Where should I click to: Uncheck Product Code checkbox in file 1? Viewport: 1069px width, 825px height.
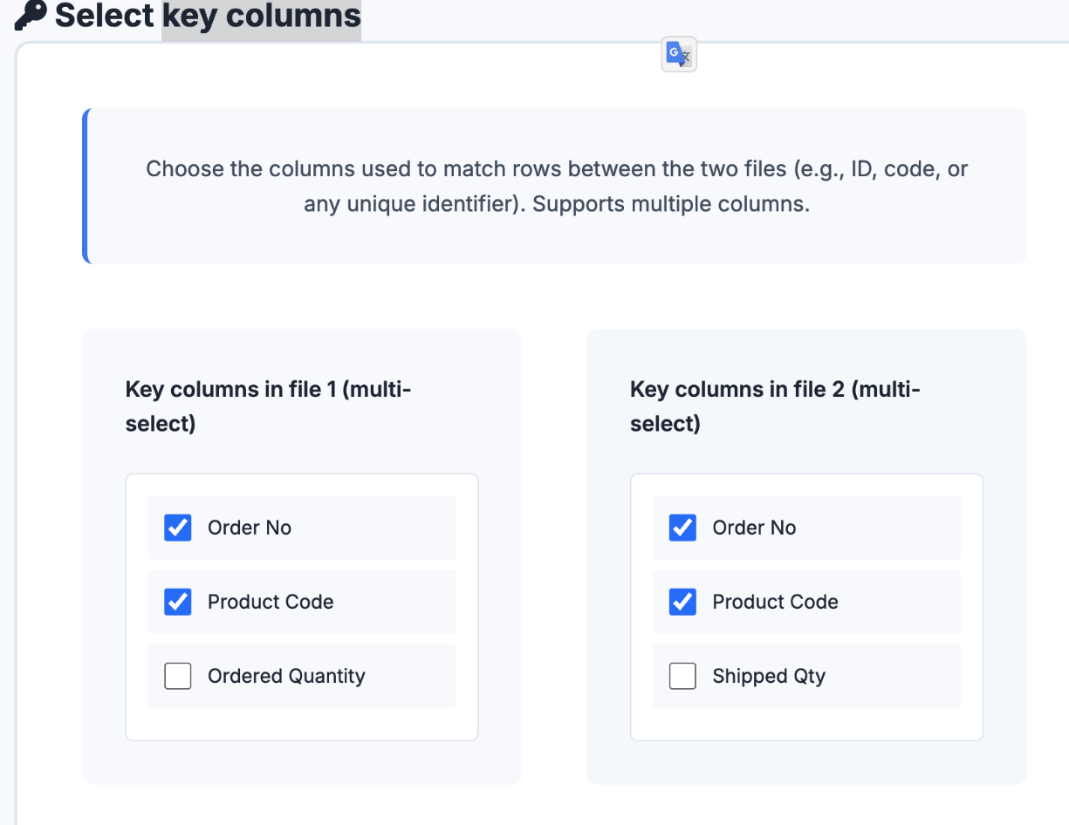(178, 602)
